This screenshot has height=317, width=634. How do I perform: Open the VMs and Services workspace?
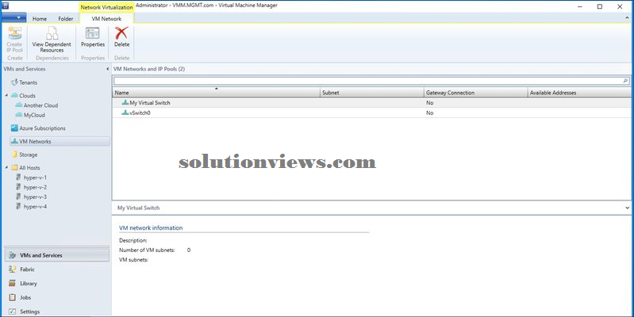pos(57,256)
